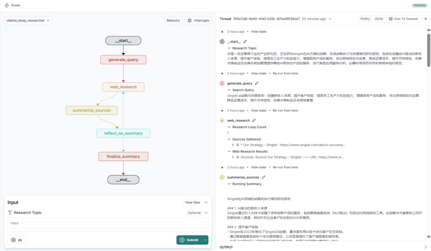Click the text type icon beside Research Topic
The image size is (431, 251).
coord(10,212)
